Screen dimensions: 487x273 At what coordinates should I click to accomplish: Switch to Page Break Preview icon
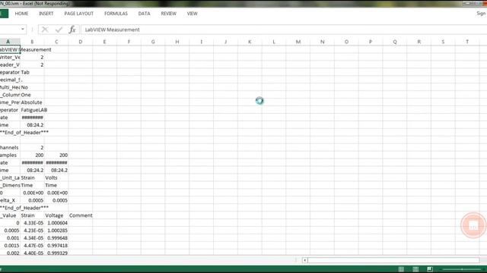[430, 269]
